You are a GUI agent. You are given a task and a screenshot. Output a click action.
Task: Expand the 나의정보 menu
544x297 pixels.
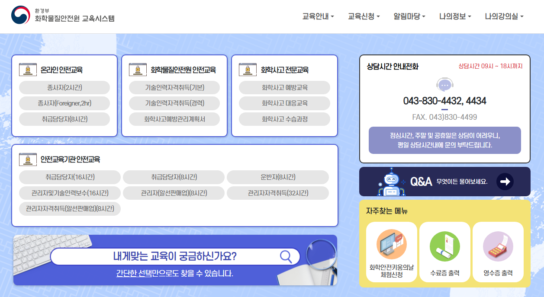[x=455, y=16]
